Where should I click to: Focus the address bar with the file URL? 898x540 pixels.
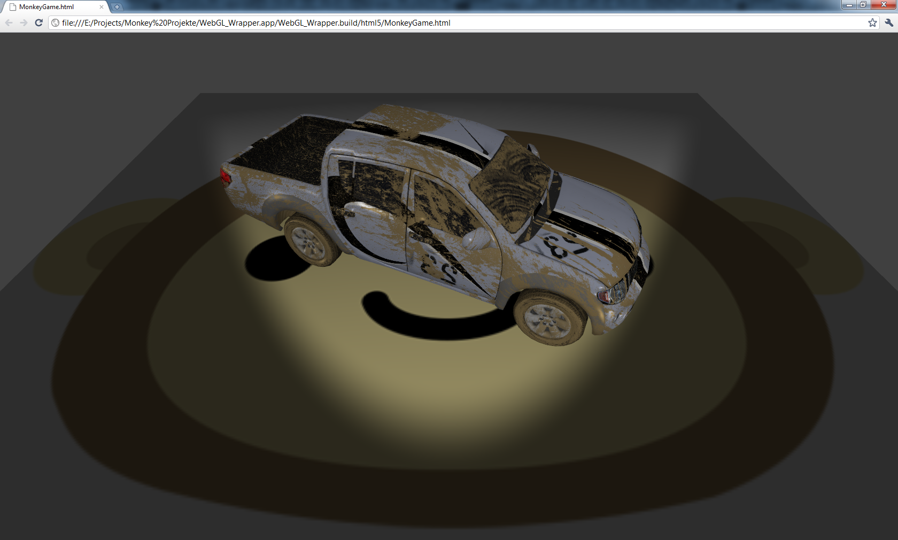tap(463, 22)
